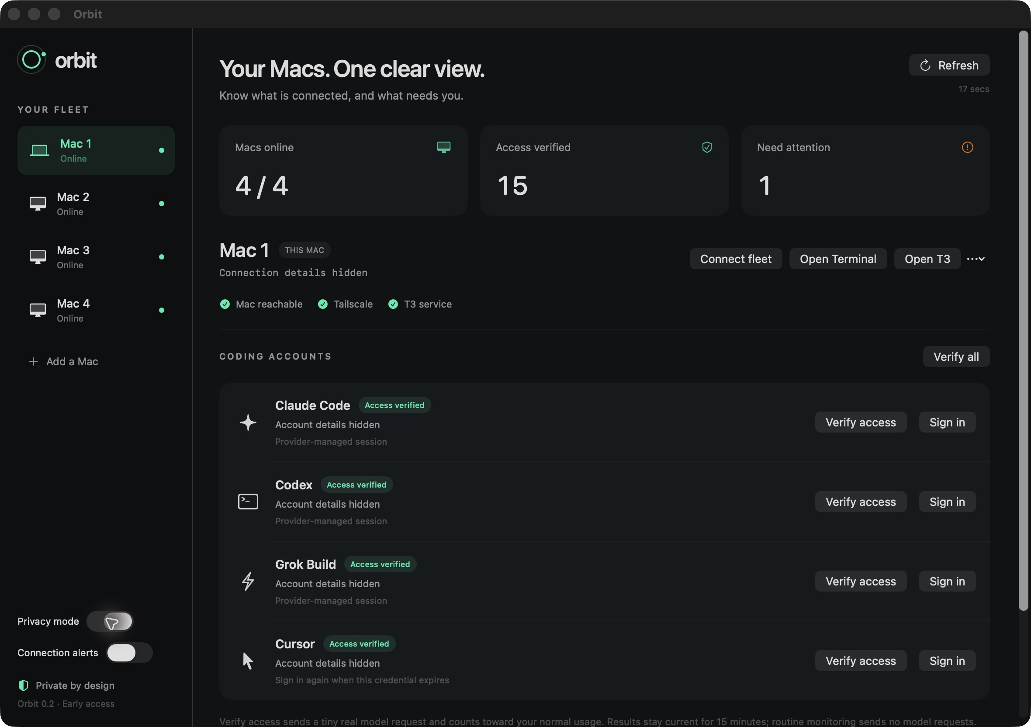This screenshot has height=727, width=1031.
Task: Click the T3 service check icon
Action: (x=393, y=304)
